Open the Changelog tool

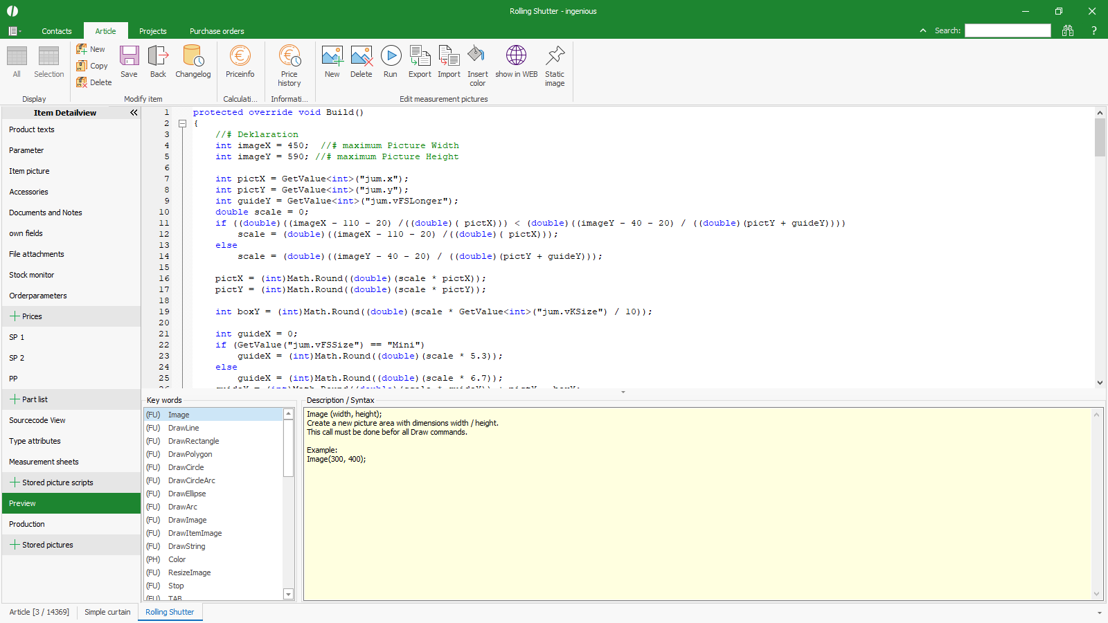pos(193,62)
